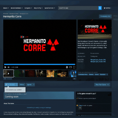Click the 1 friend link
The image size is (118, 118).
click(x=81, y=105)
